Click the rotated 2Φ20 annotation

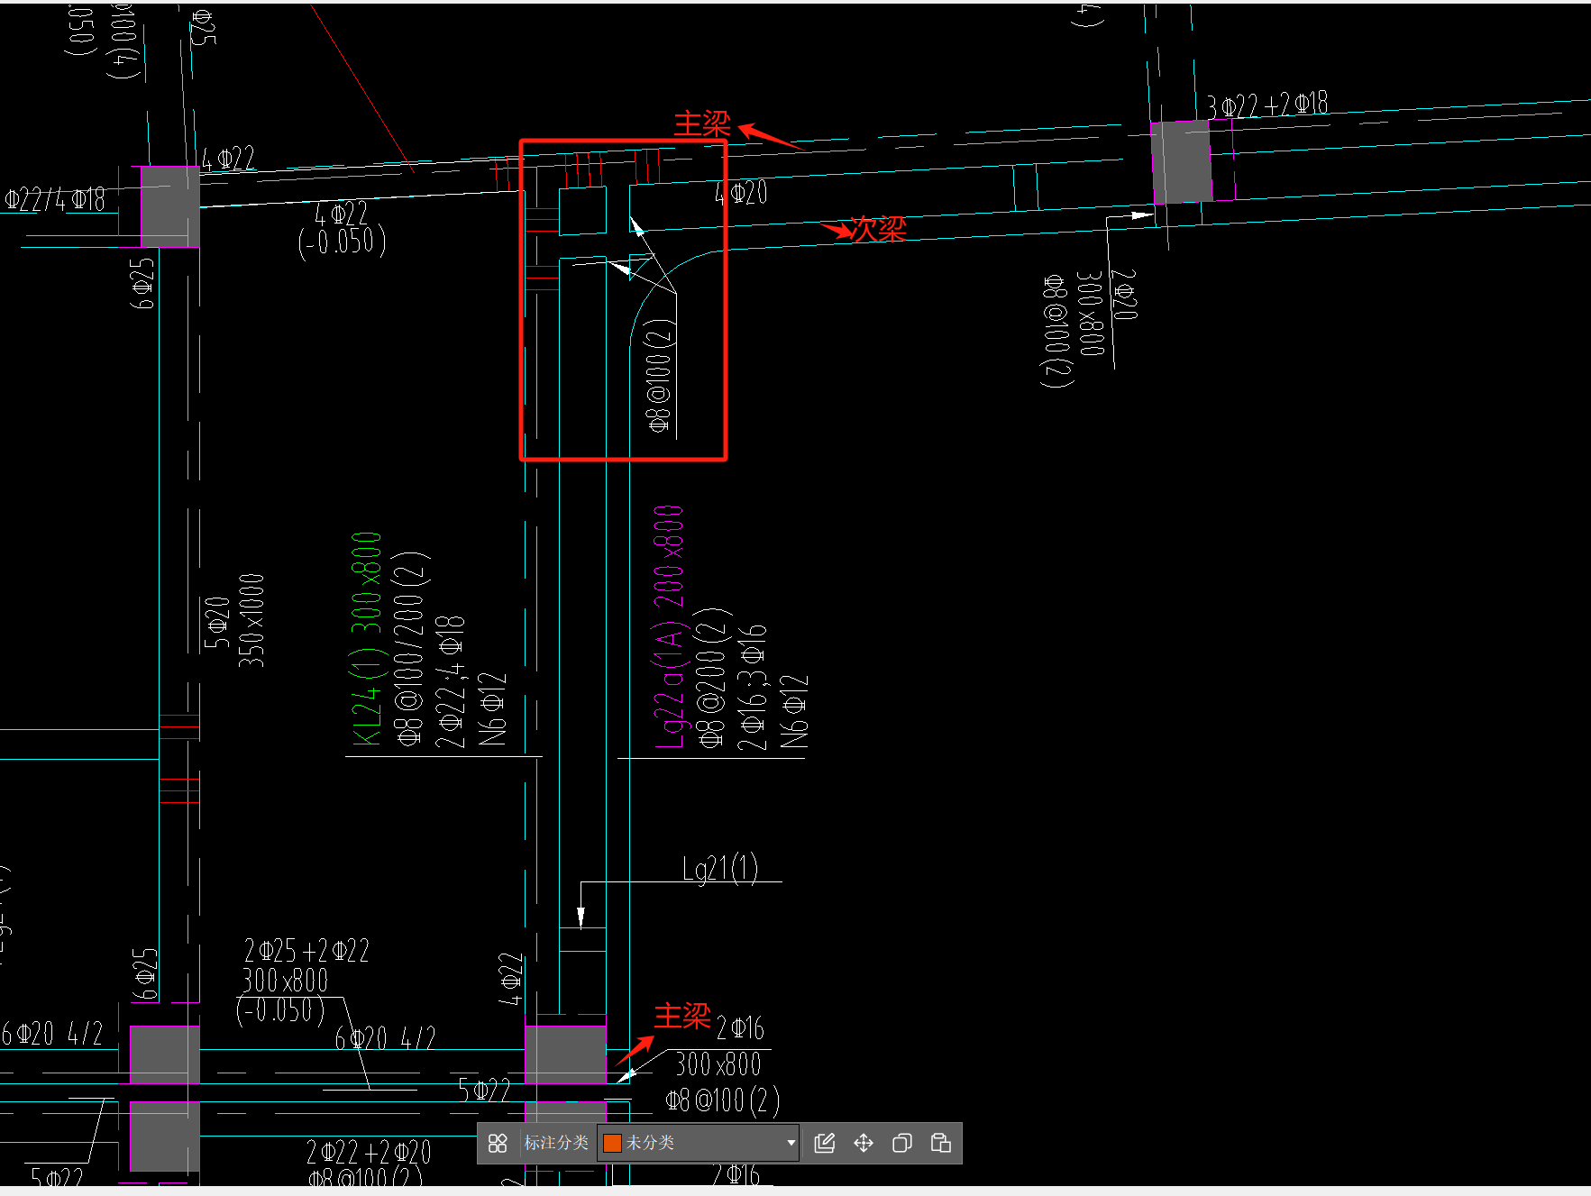tap(1124, 295)
